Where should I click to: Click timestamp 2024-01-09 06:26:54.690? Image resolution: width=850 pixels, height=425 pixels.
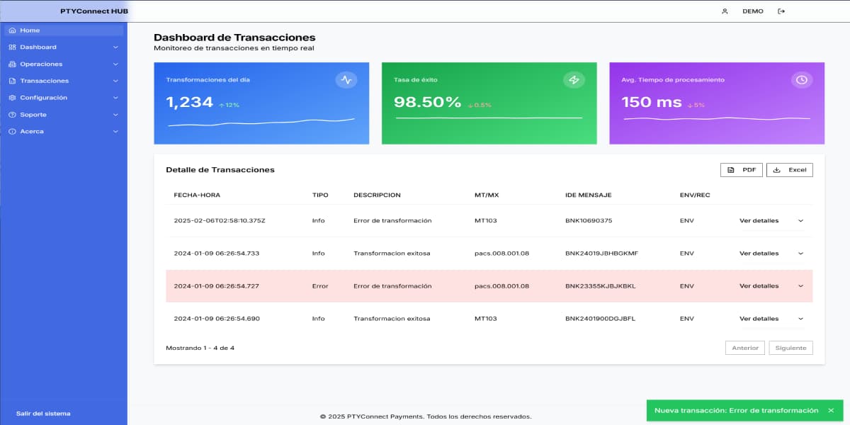tap(217, 319)
